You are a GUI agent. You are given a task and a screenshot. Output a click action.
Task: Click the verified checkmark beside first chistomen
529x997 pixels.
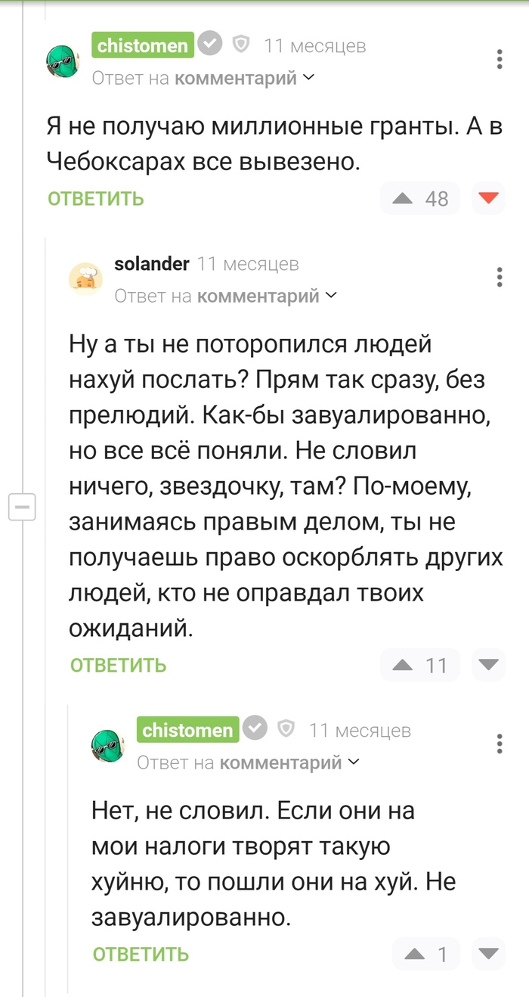(209, 45)
